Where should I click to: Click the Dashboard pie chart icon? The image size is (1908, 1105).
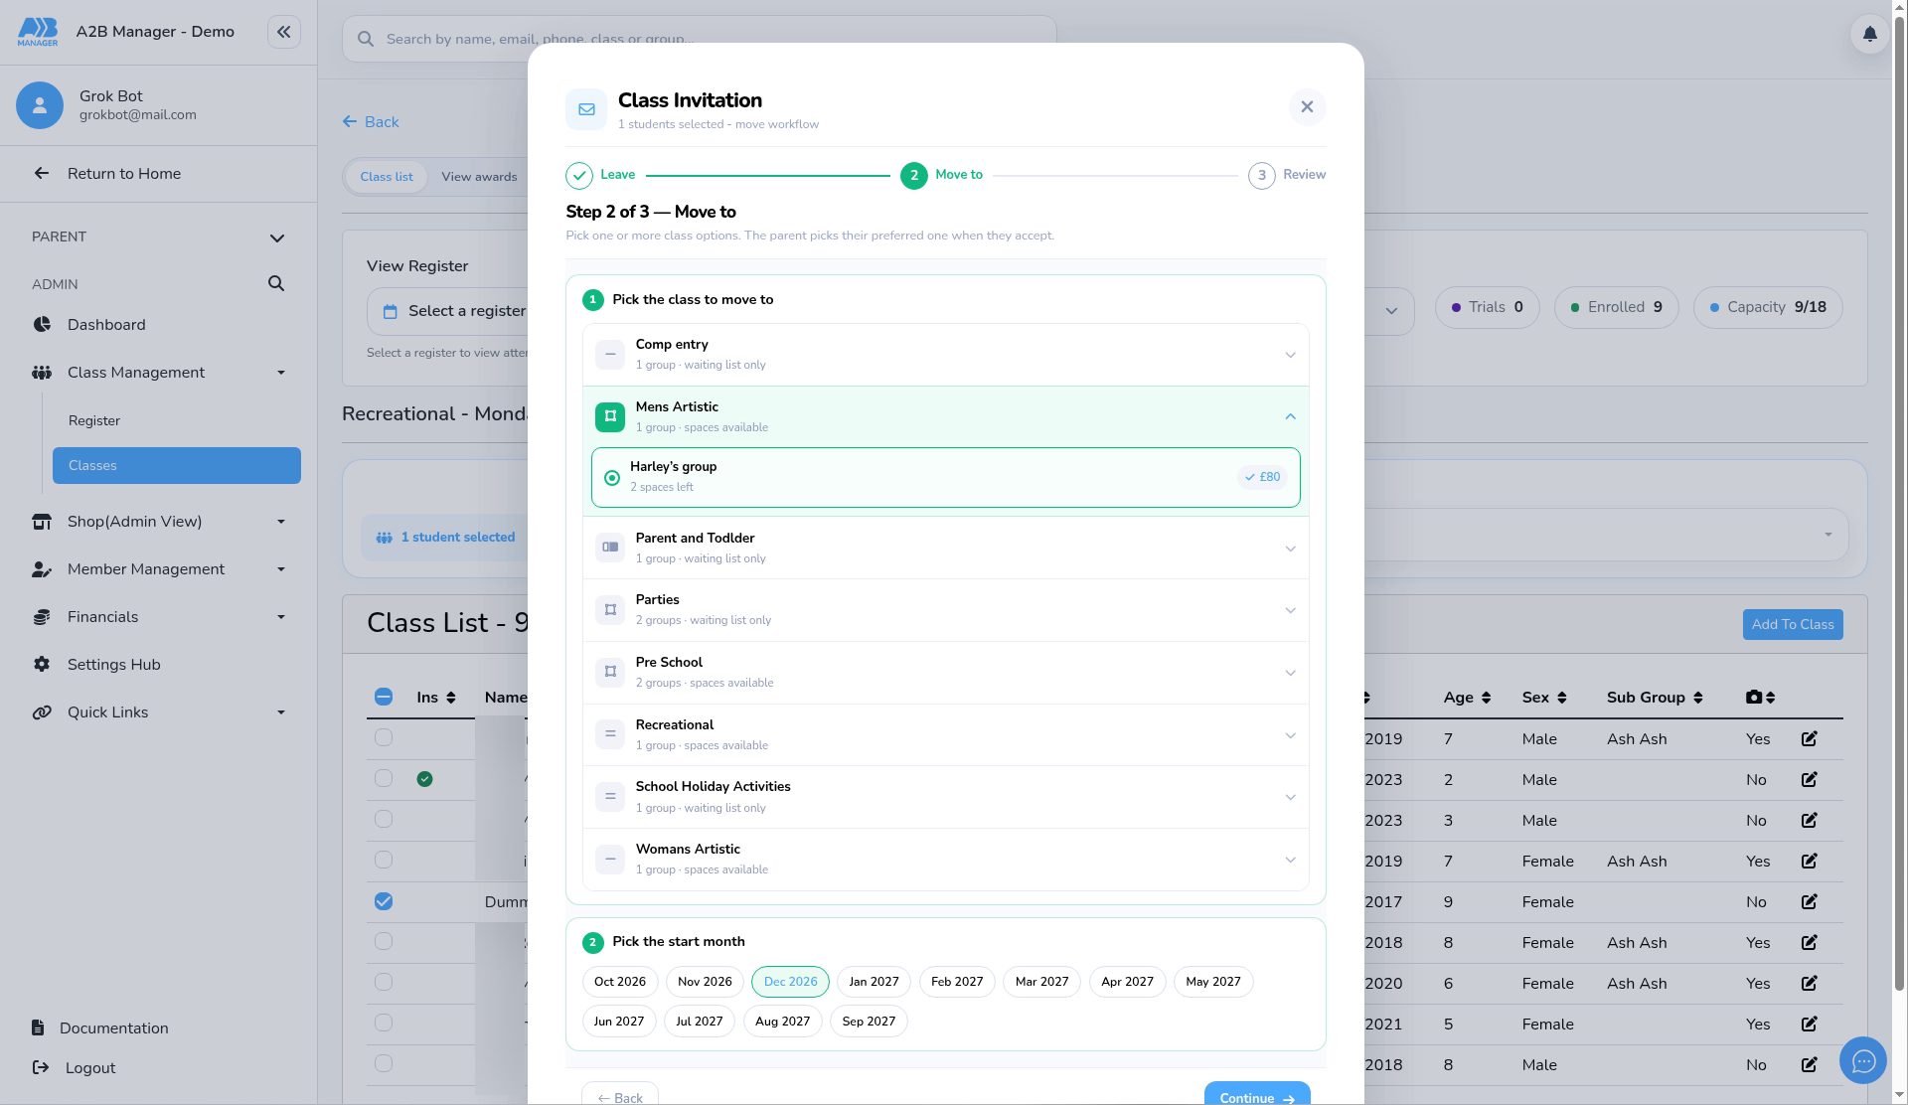tap(42, 325)
